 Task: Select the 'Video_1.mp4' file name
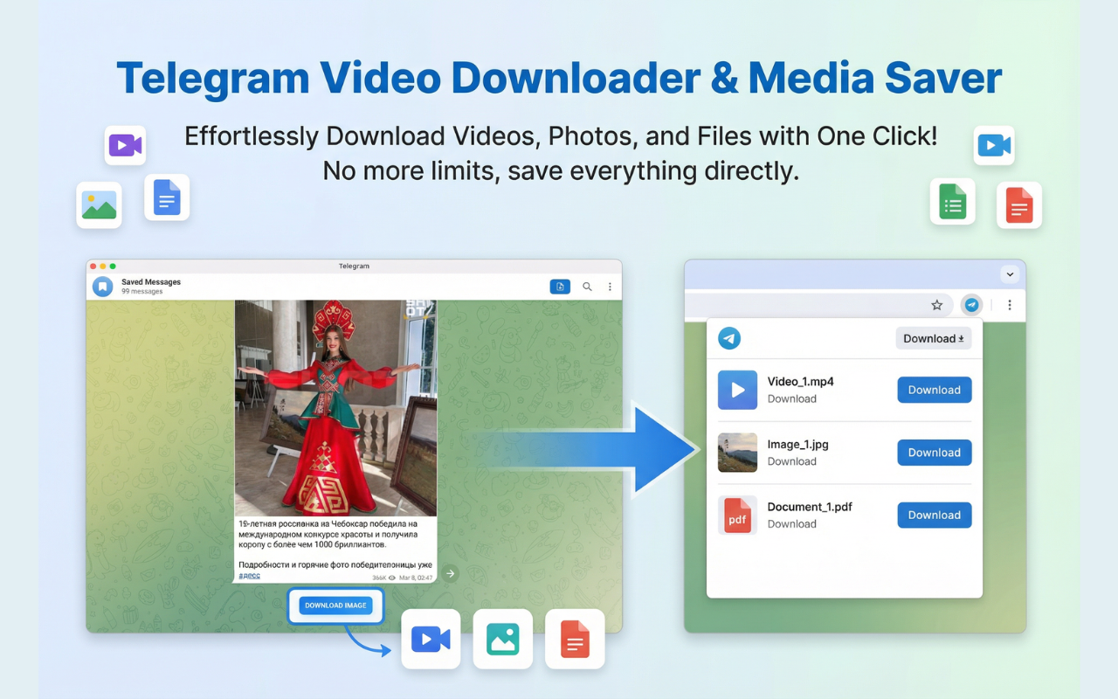800,382
